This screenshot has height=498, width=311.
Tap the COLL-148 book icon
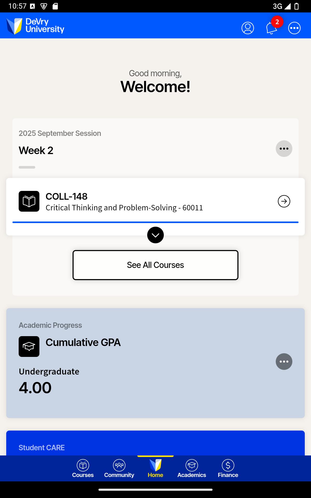[x=29, y=201]
